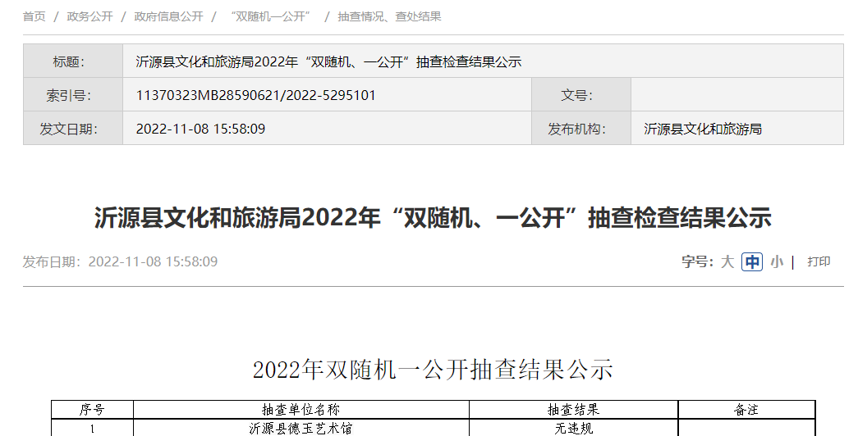
Task: Click the 抽查情况、查处结果 breadcrumb link
Action: [389, 16]
